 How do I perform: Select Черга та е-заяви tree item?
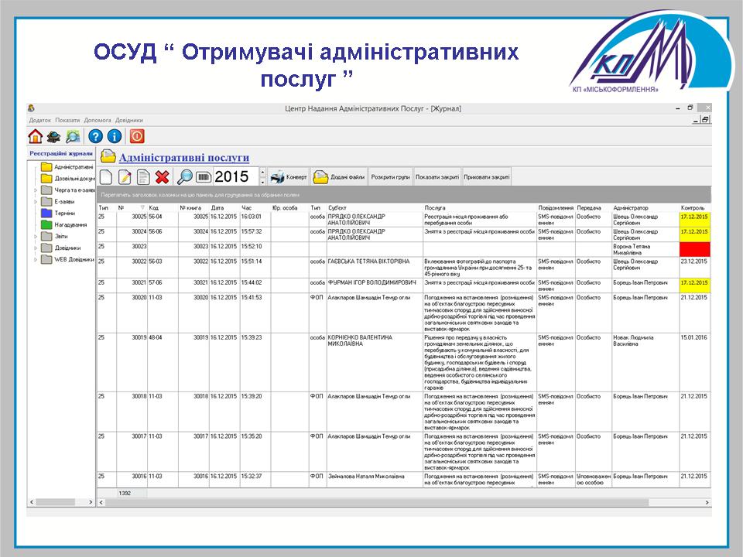pyautogui.click(x=74, y=190)
